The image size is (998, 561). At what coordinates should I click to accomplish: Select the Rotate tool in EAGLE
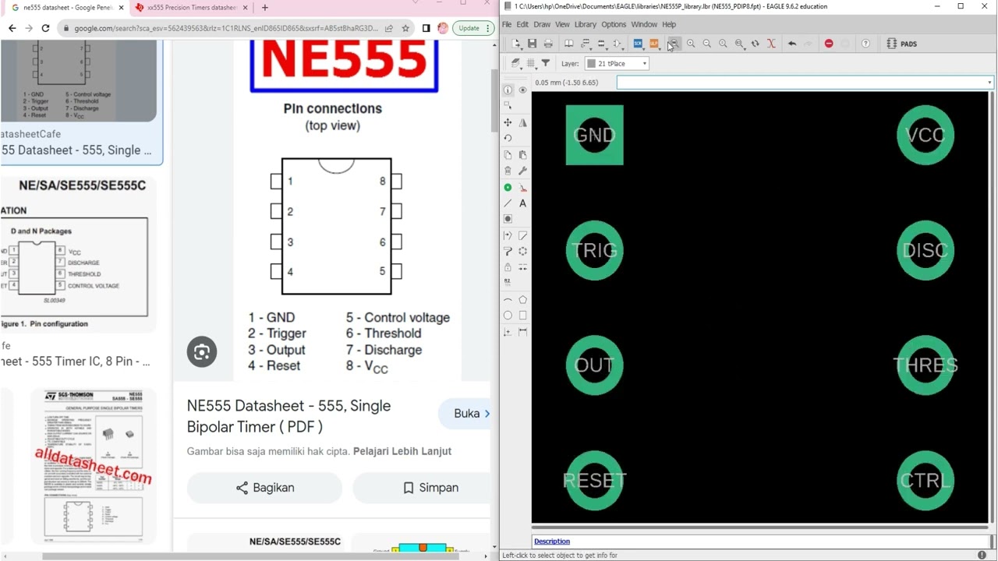508,138
